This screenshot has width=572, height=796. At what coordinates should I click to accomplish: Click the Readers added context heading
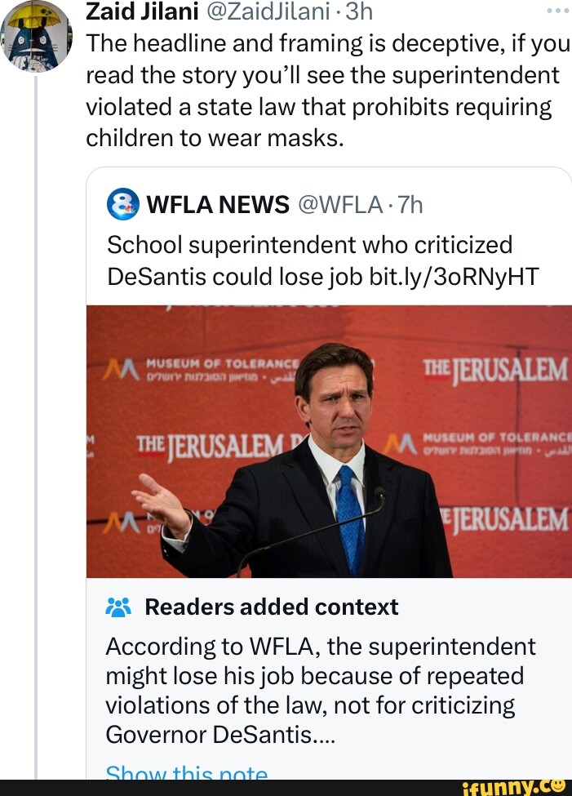tap(271, 607)
